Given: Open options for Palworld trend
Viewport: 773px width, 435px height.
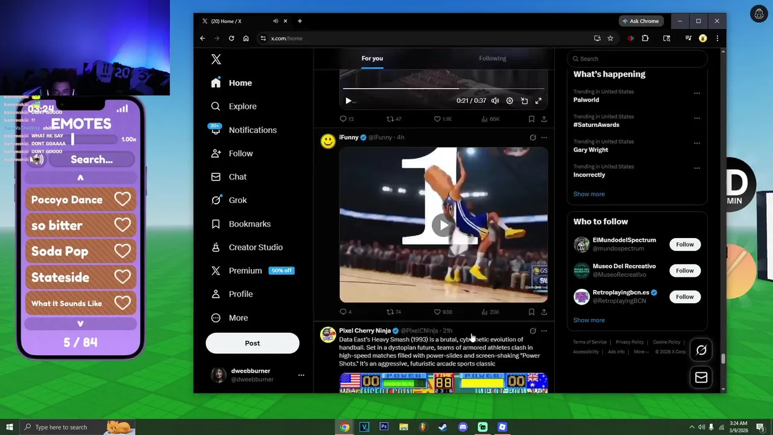Looking at the screenshot, I should [x=697, y=94].
